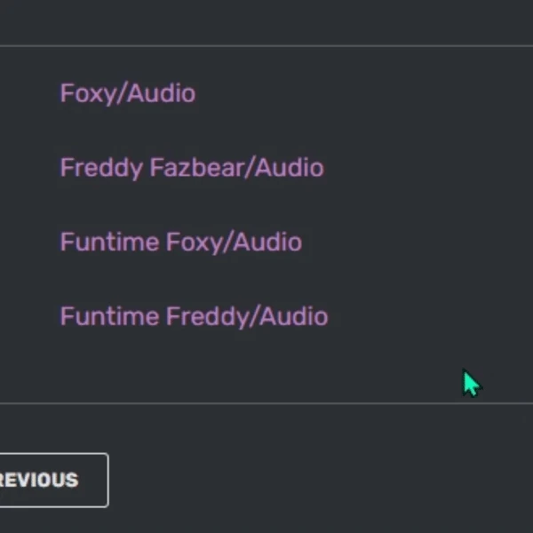
Task: Open the second listed link, Freddy Fazbear/Audio
Action: click(191, 168)
